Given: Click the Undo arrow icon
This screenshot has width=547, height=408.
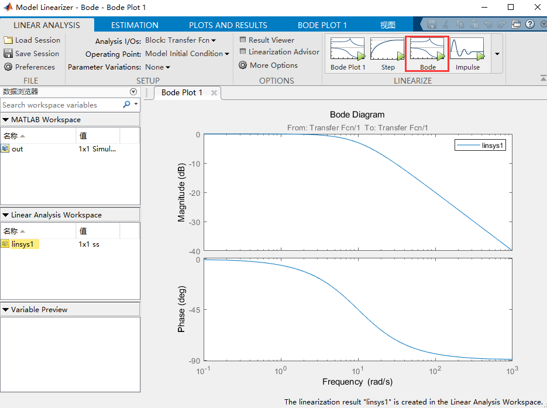Looking at the screenshot, I should click(x=488, y=25).
